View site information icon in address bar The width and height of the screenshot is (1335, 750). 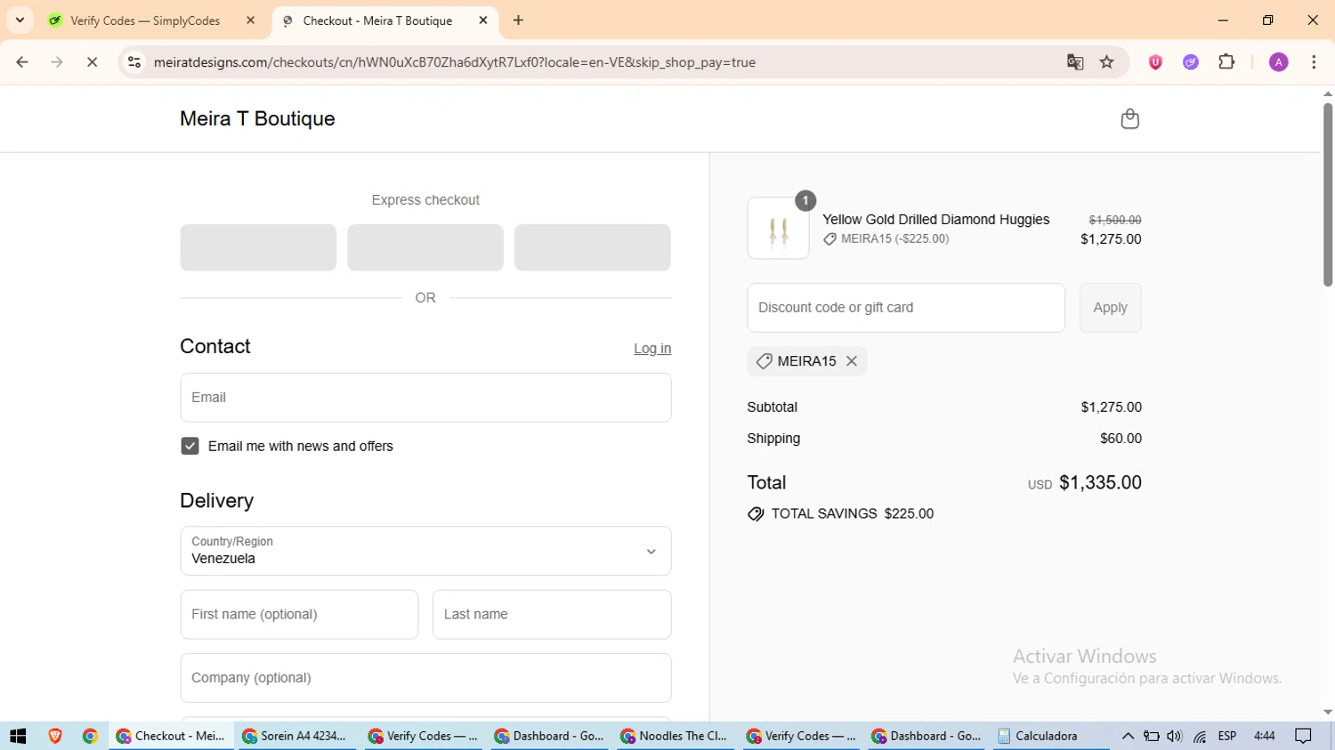pyautogui.click(x=134, y=62)
